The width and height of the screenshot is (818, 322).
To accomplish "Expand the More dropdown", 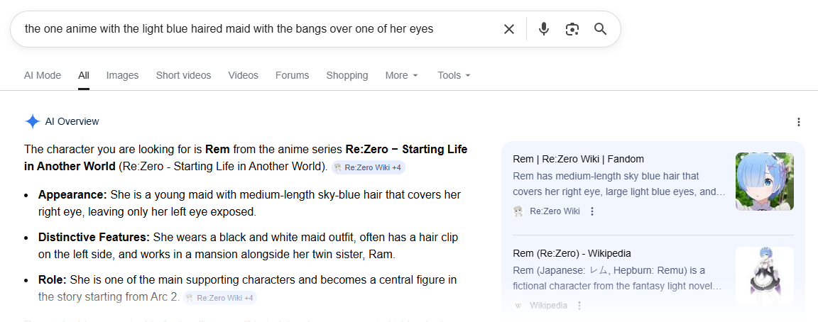I will pos(402,76).
